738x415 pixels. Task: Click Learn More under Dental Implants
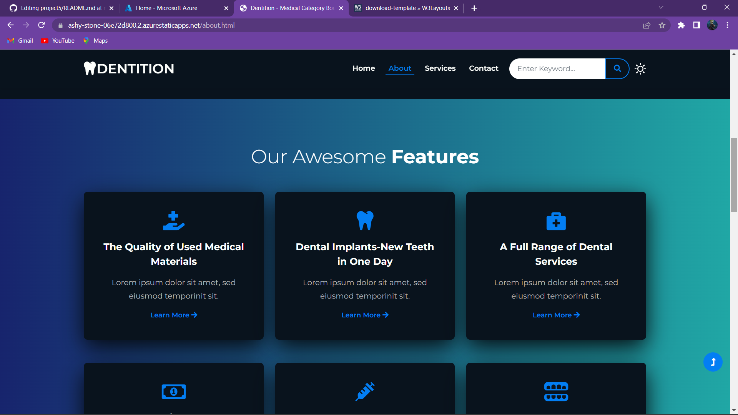pyautogui.click(x=365, y=315)
